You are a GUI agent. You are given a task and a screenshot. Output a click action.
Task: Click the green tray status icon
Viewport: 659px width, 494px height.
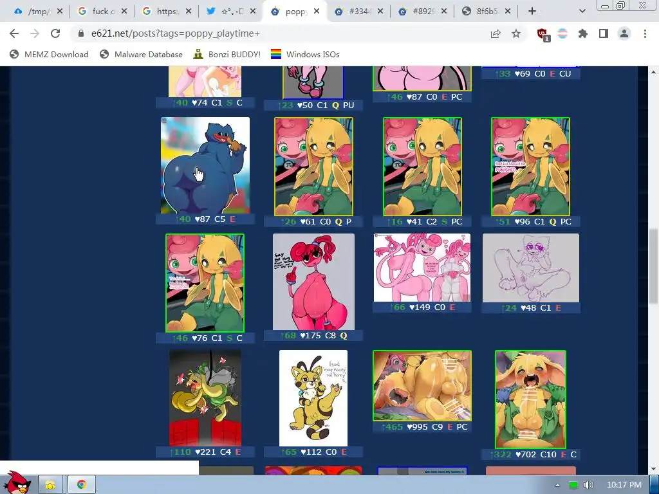click(x=573, y=485)
